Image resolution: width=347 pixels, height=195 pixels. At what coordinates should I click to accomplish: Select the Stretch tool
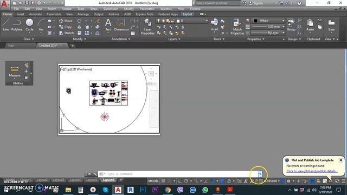[x=67, y=33]
